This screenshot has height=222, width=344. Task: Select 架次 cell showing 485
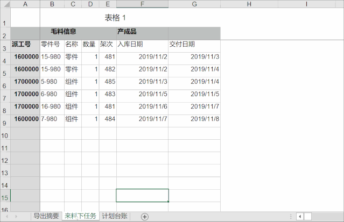coord(108,83)
